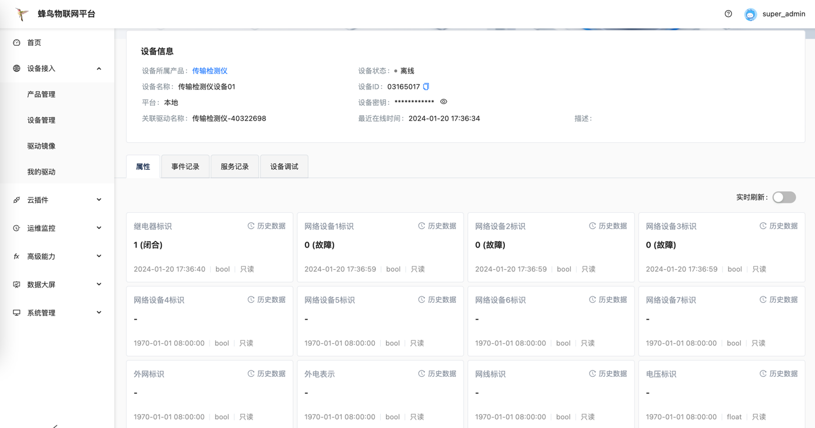Click the masked device secret value
Viewport: 815px width, 428px height.
[x=414, y=102]
